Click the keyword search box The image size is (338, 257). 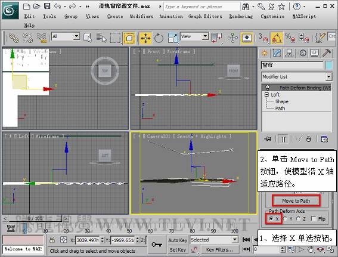pyautogui.click(x=201, y=7)
